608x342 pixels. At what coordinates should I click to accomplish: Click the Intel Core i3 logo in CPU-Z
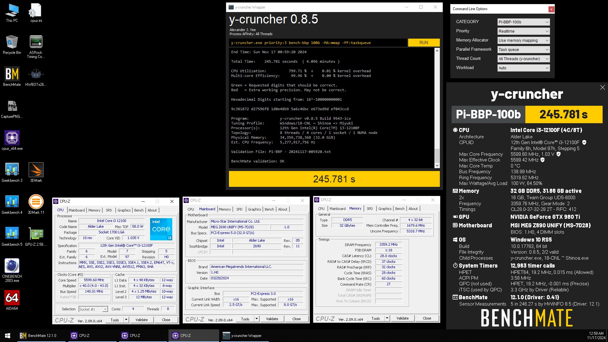tap(161, 229)
